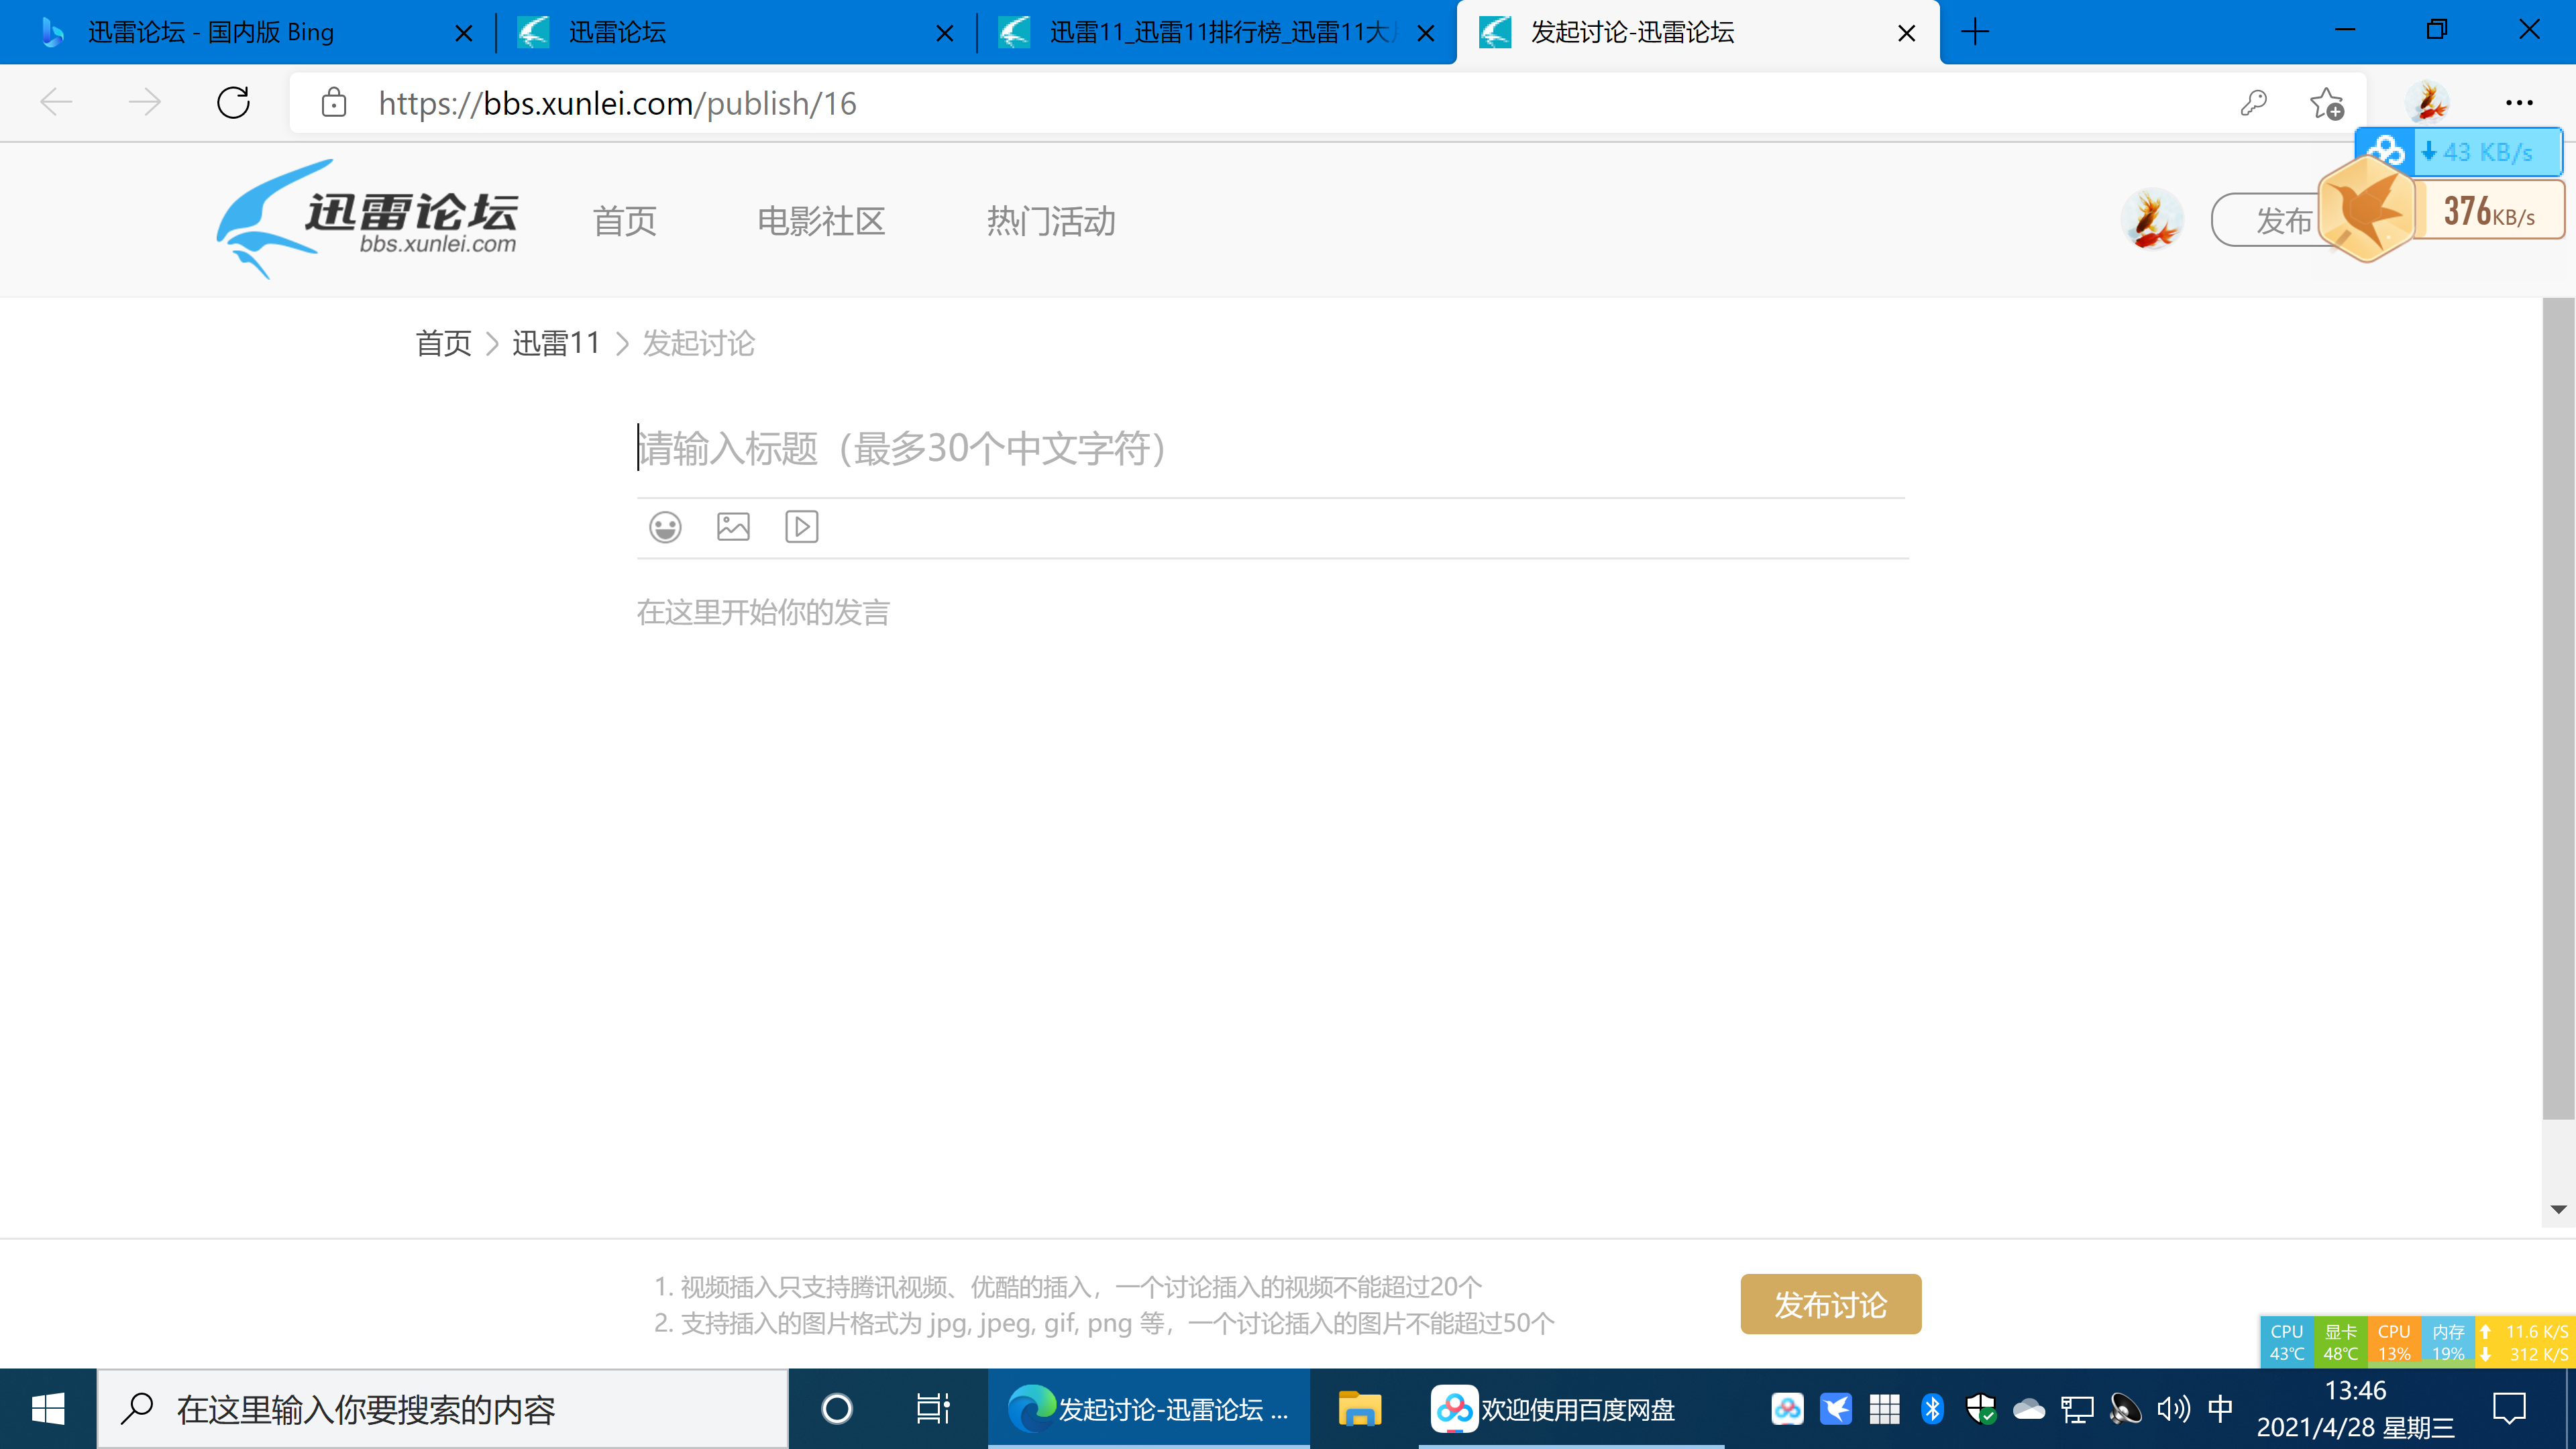This screenshot has width=2576, height=1449.
Task: Open a new browser tab
Action: [1975, 31]
